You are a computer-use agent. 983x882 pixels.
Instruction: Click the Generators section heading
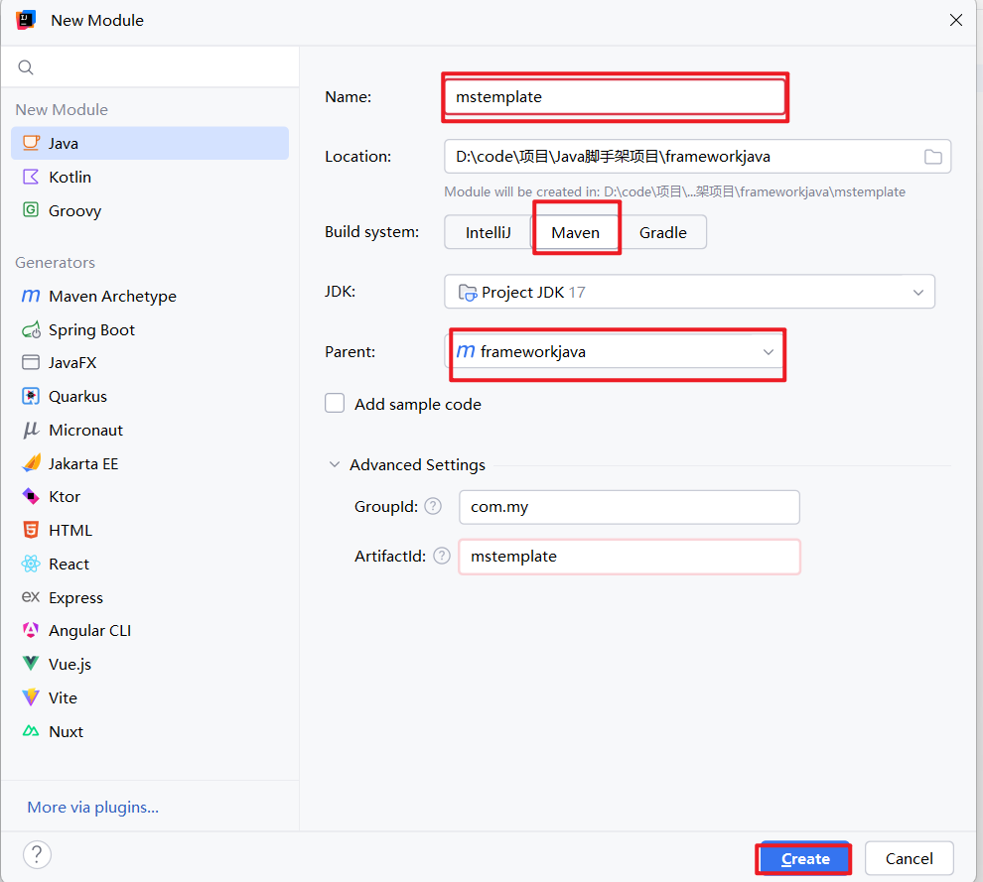coord(56,263)
